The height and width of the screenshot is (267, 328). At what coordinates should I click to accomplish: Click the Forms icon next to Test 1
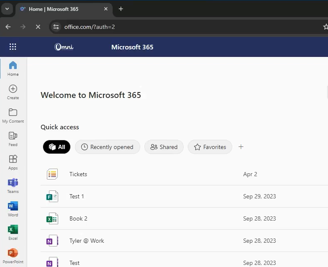pos(52,196)
